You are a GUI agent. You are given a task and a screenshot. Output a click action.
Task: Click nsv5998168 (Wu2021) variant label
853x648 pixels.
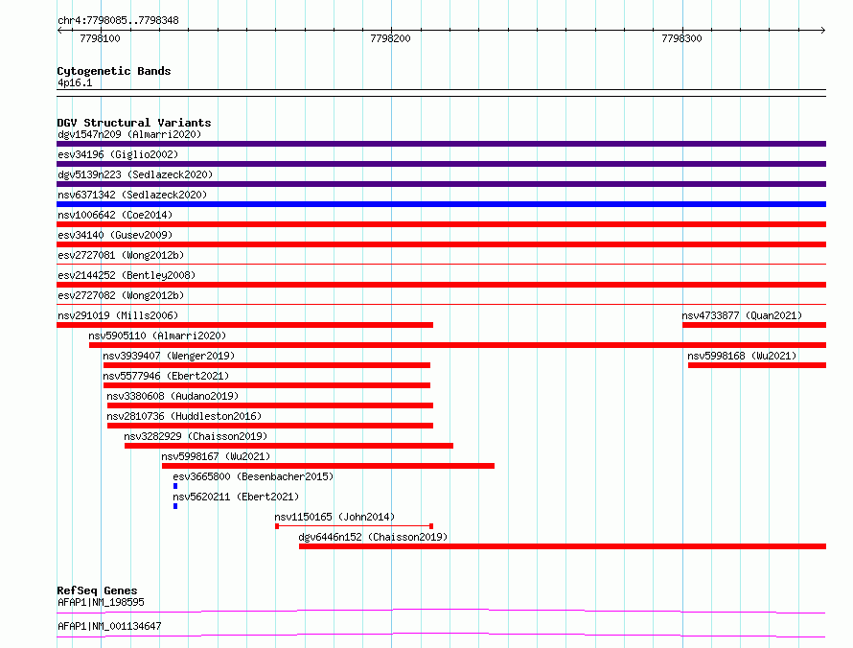(742, 356)
